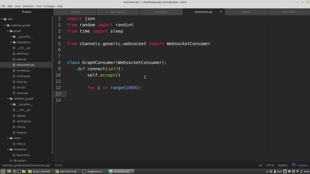Open the Help menu
This screenshot has height=174, width=310.
coord(60,6)
